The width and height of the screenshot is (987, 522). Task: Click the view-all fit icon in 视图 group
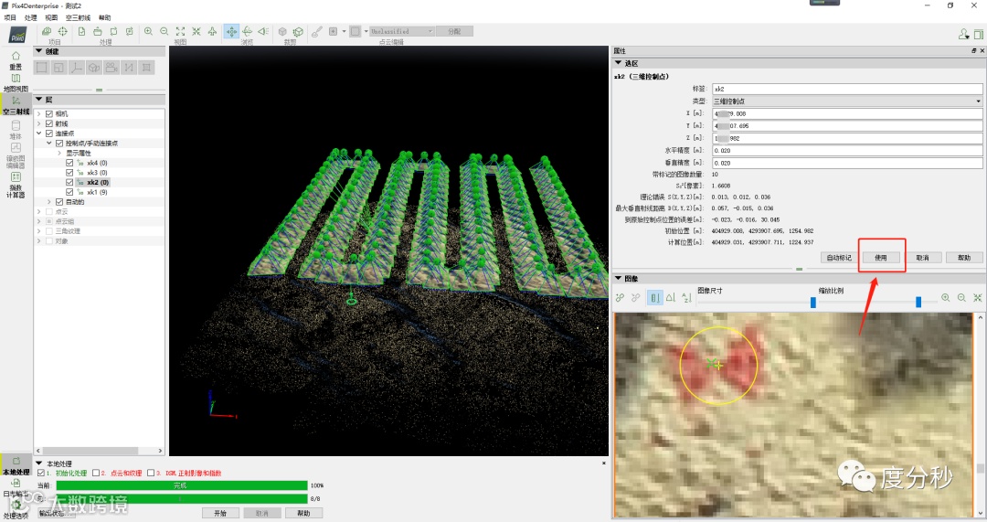(x=180, y=32)
